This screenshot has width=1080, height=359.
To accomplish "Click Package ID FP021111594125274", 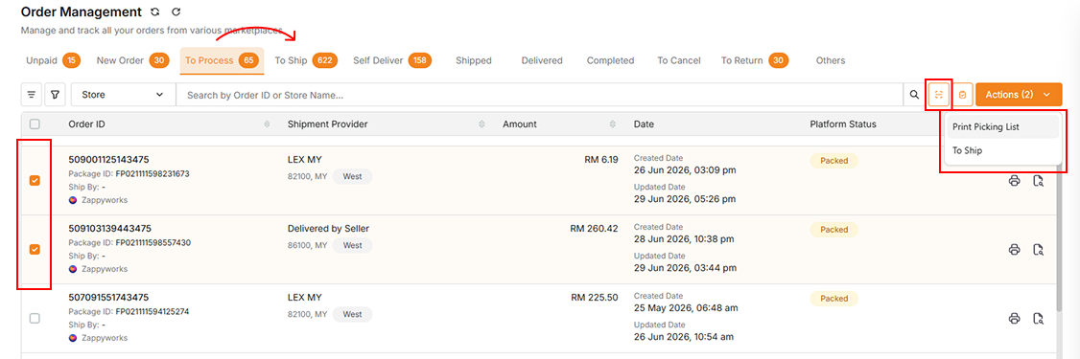I will pos(153,311).
